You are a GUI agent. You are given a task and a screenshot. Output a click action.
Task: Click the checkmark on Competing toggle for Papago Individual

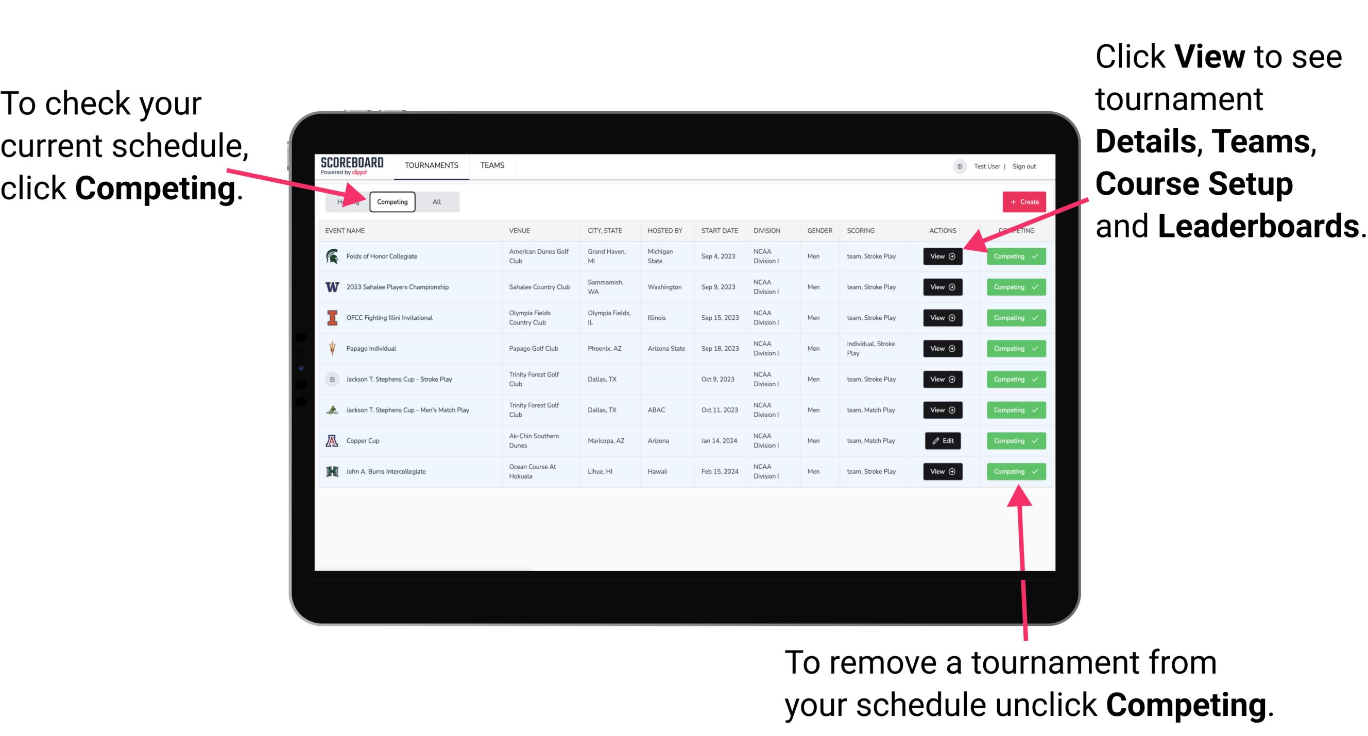[x=1035, y=348]
